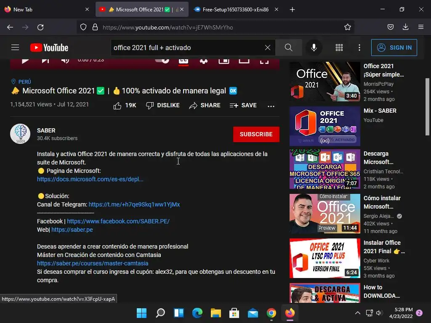SAVE video to playlist
The width and height of the screenshot is (431, 323).
tap(243, 106)
